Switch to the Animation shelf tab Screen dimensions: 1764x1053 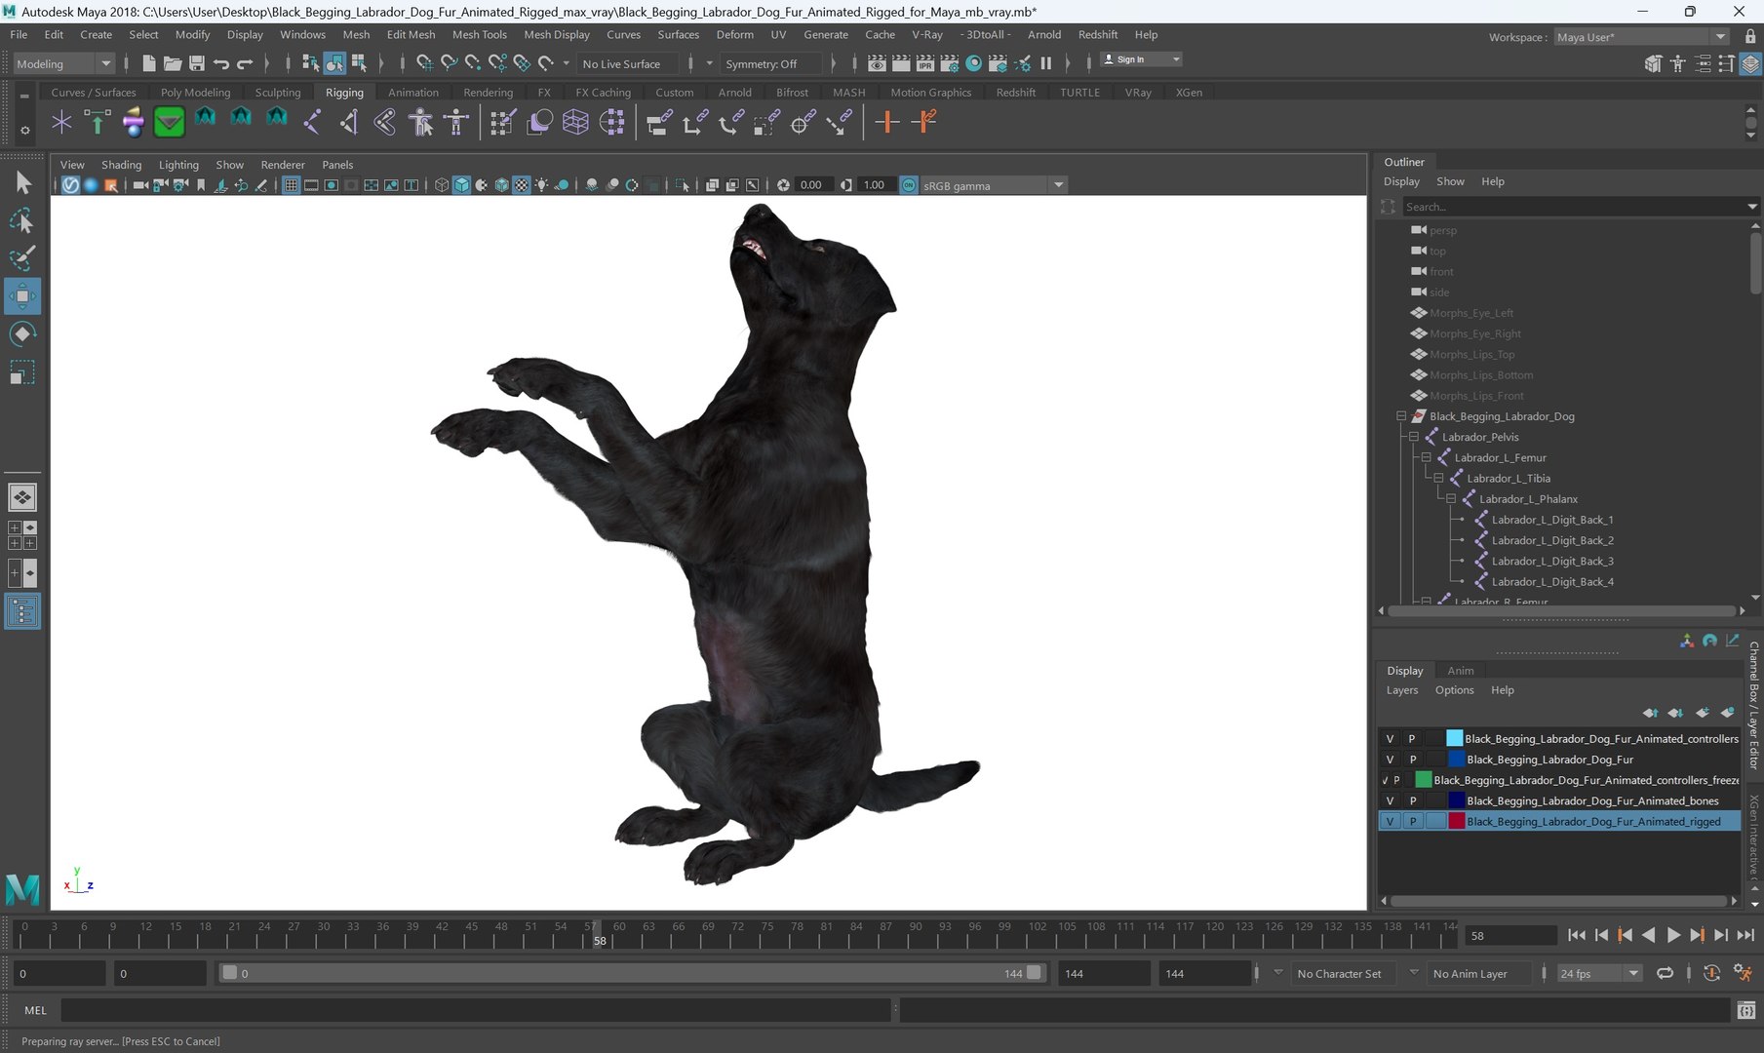[x=413, y=93]
